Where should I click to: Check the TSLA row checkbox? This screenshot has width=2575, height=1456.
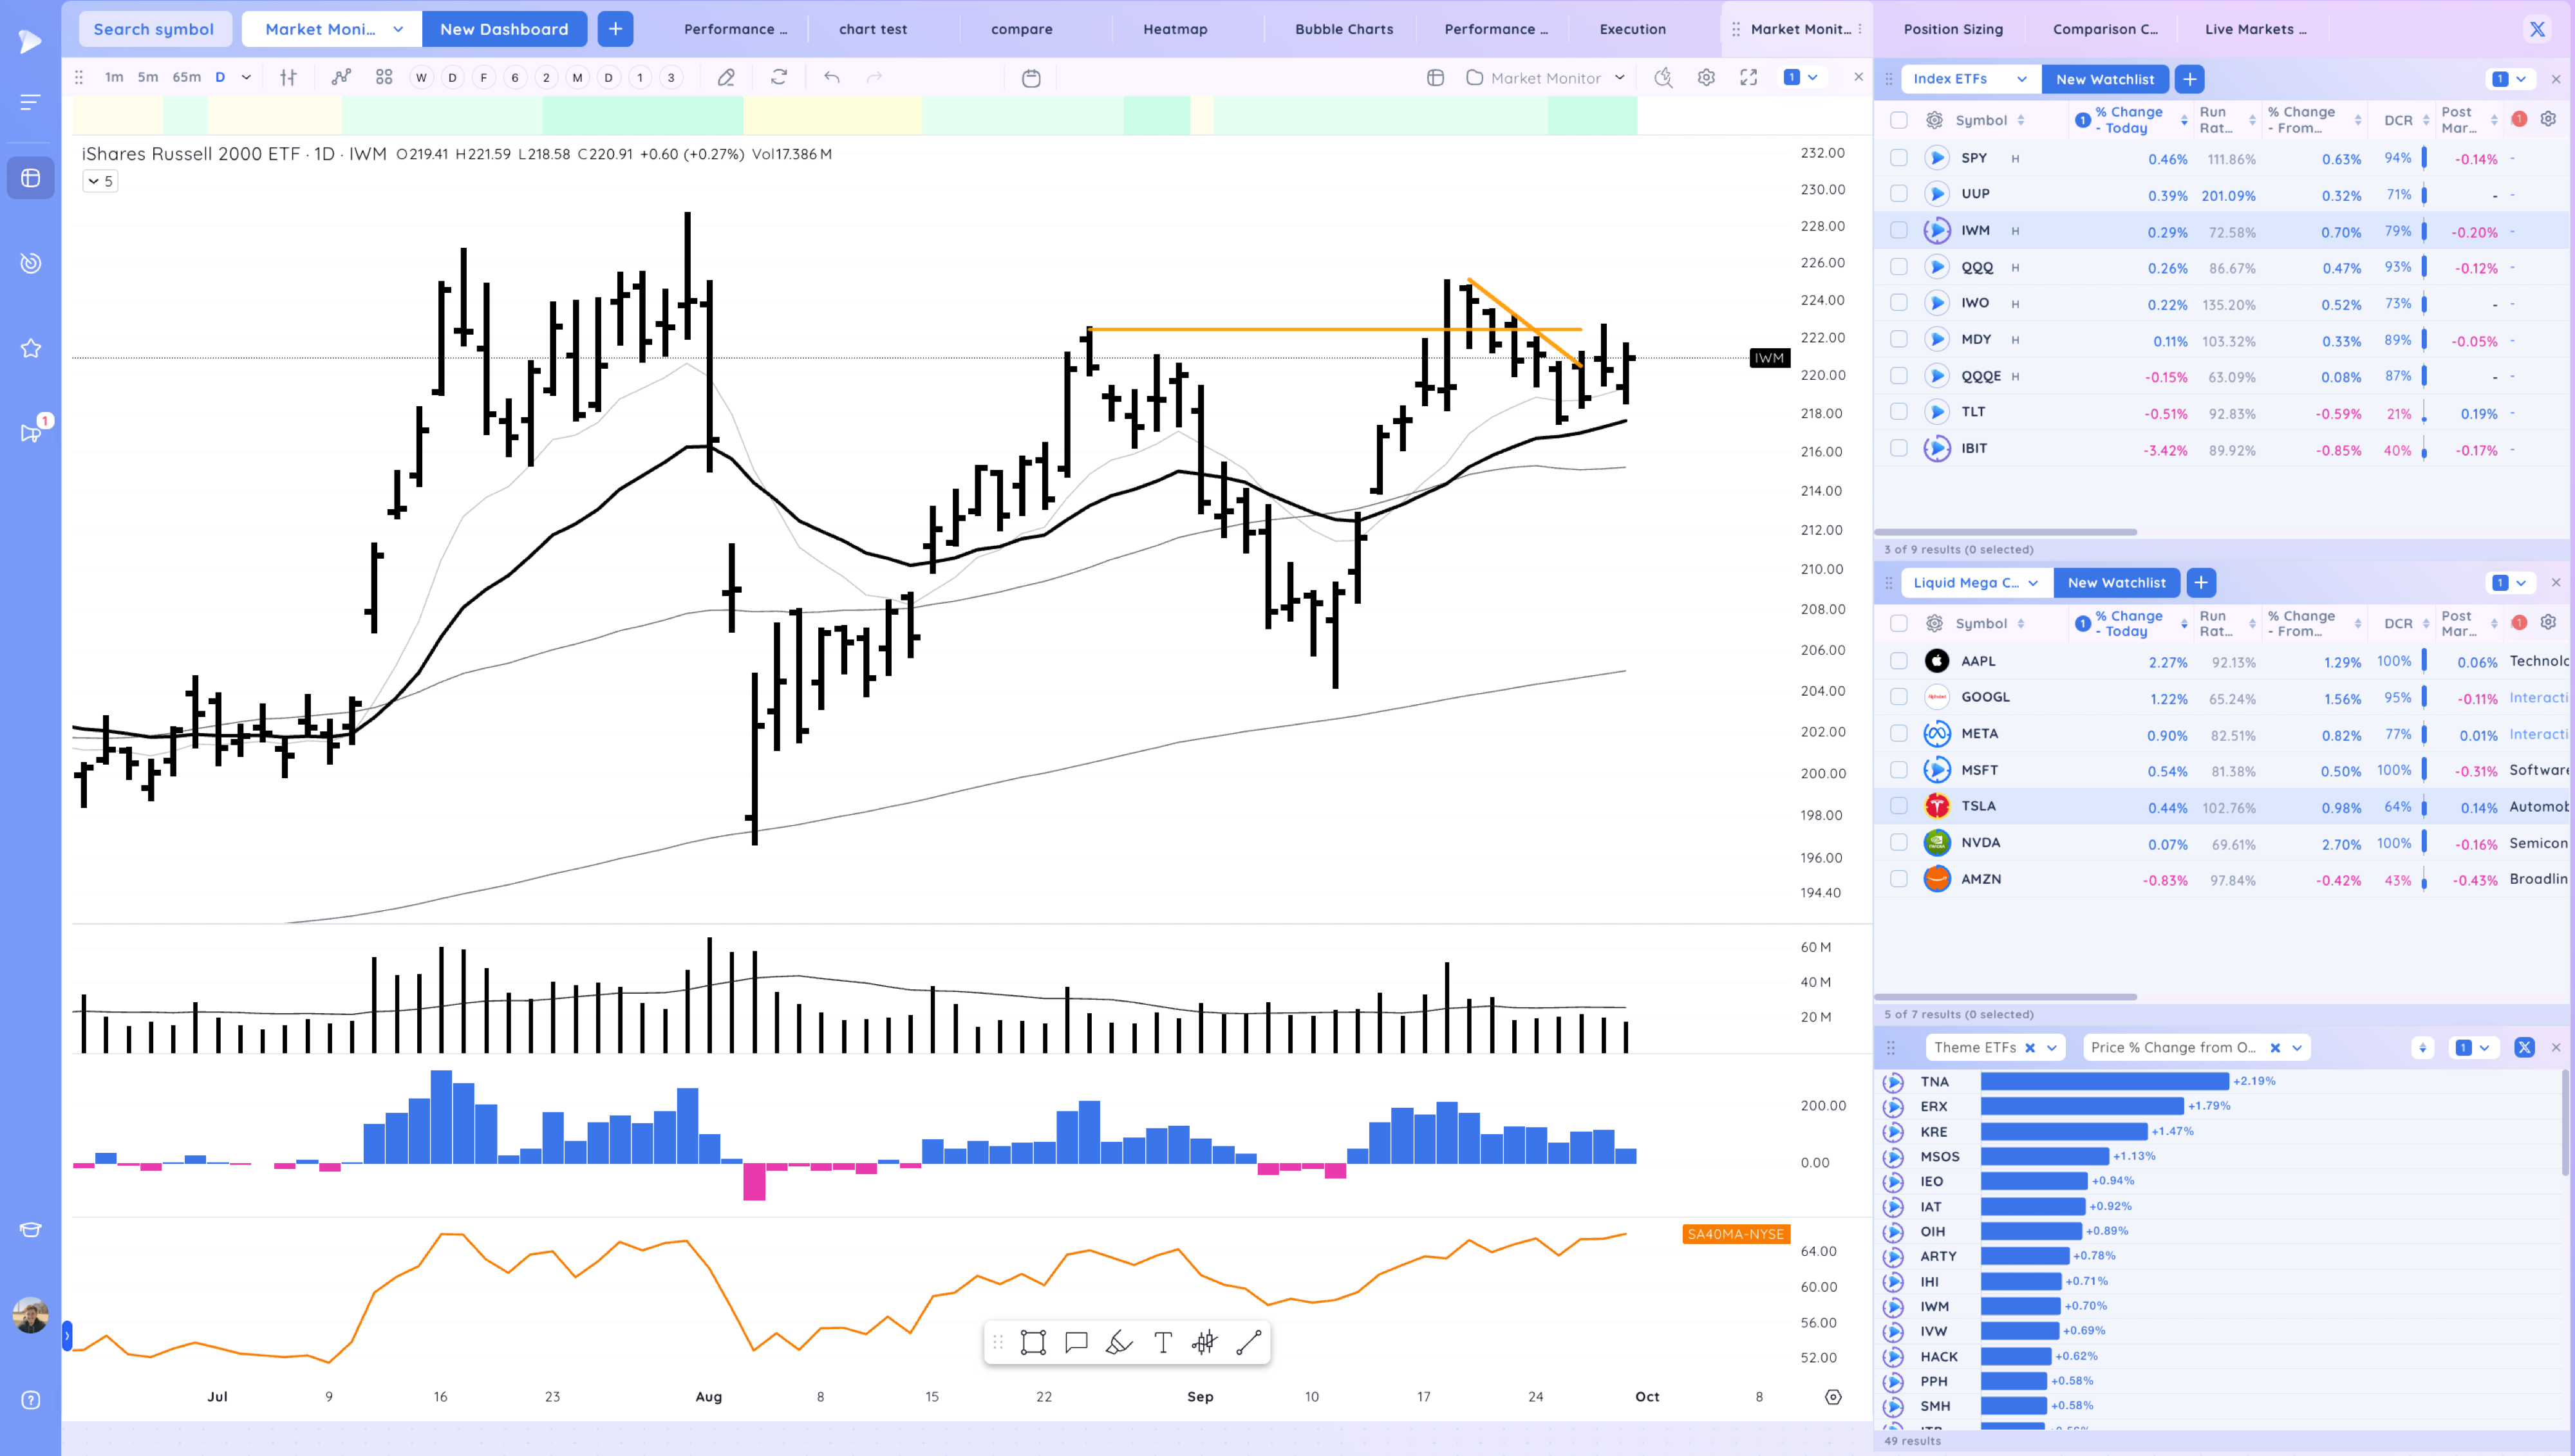click(x=1898, y=806)
